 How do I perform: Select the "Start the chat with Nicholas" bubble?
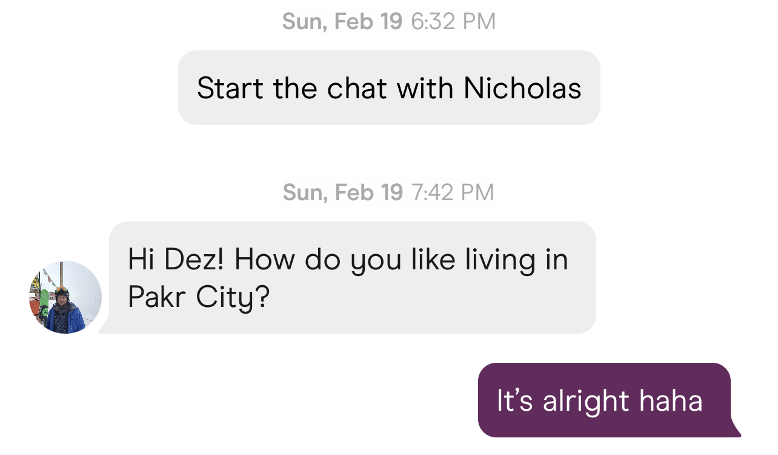click(x=389, y=88)
